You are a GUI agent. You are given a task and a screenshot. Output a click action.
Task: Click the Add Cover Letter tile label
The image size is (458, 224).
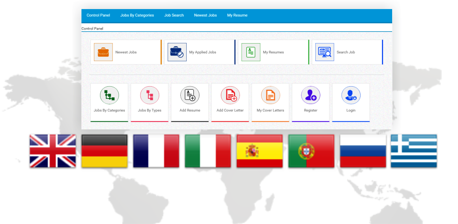230,110
